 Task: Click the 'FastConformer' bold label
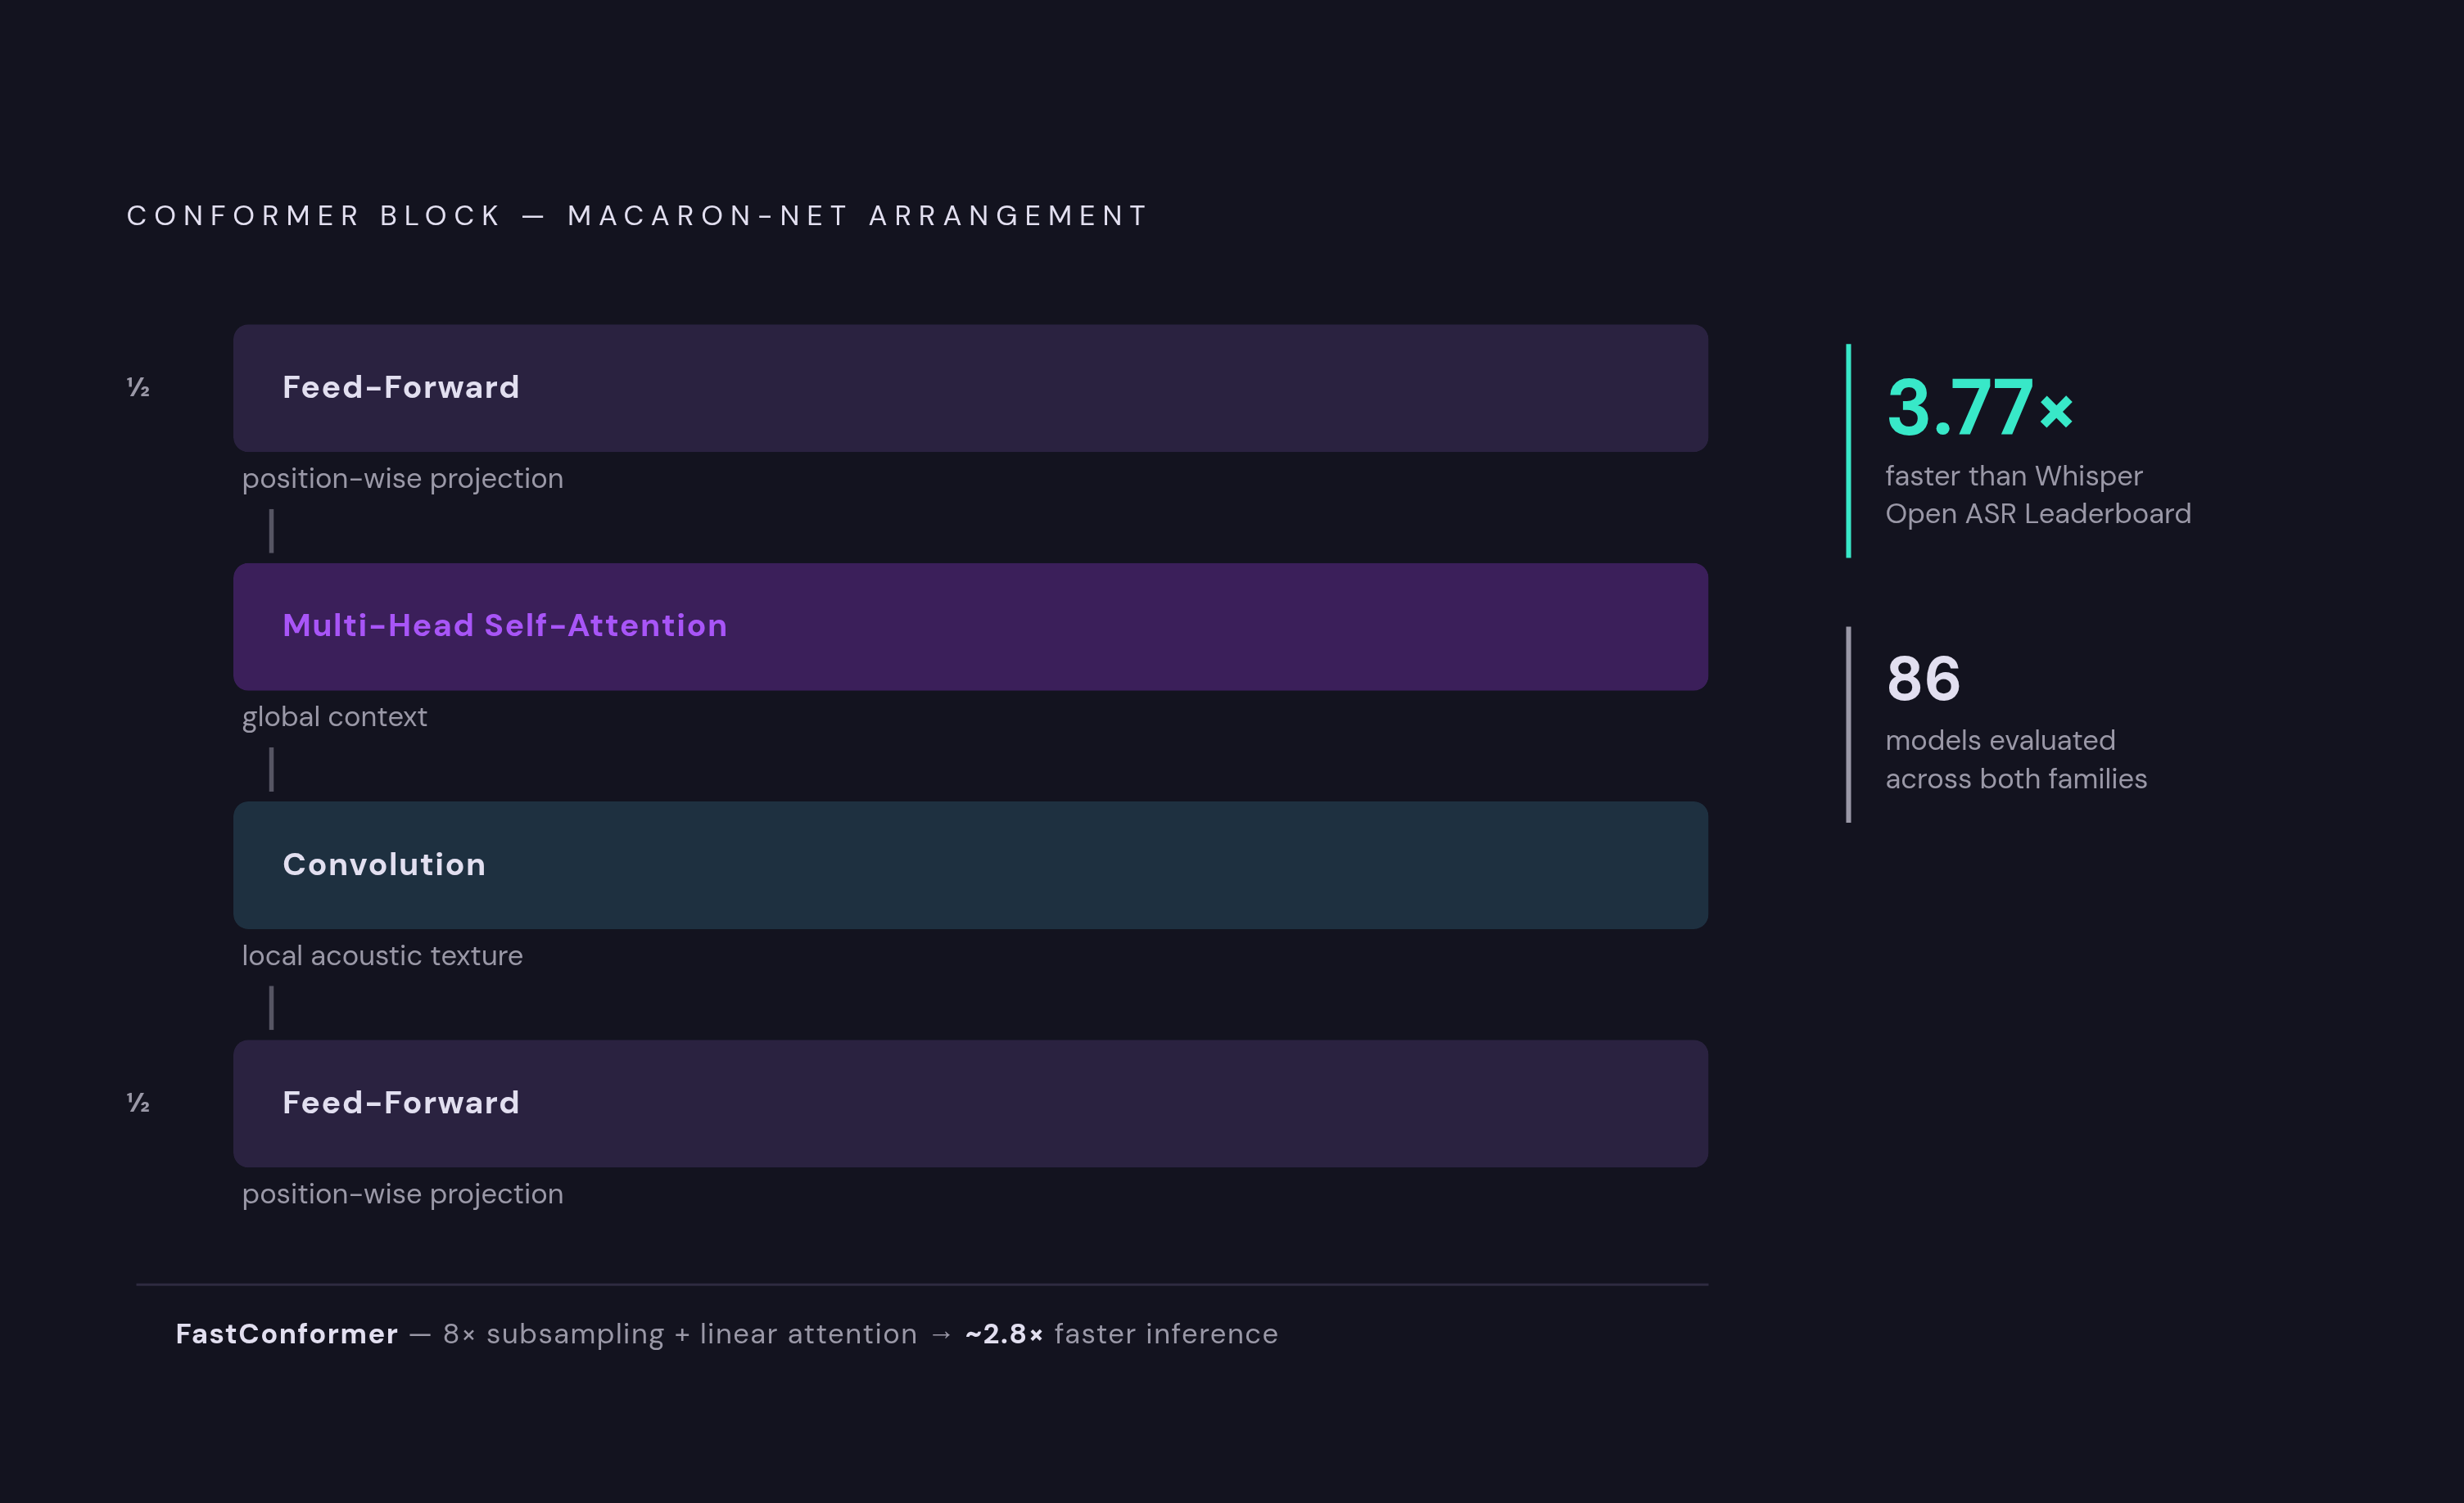[x=287, y=1334]
